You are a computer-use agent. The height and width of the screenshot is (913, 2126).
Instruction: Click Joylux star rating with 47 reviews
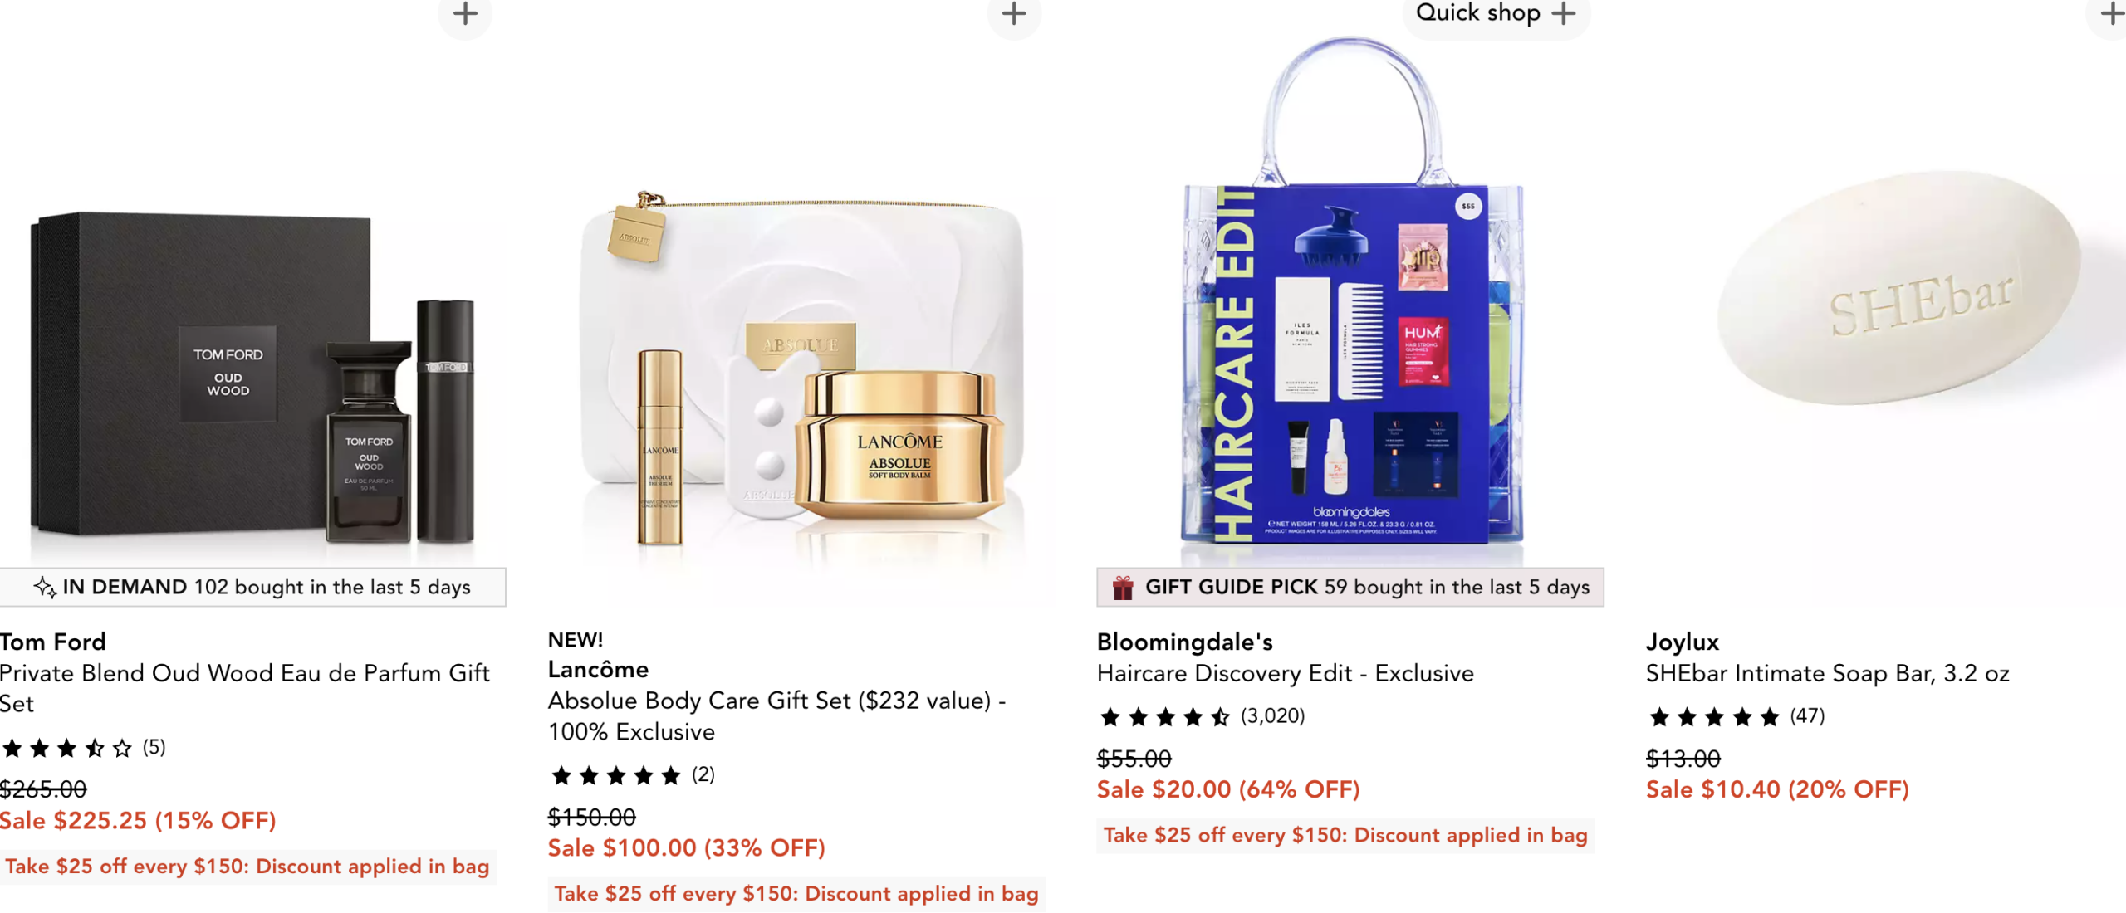pos(1736,716)
